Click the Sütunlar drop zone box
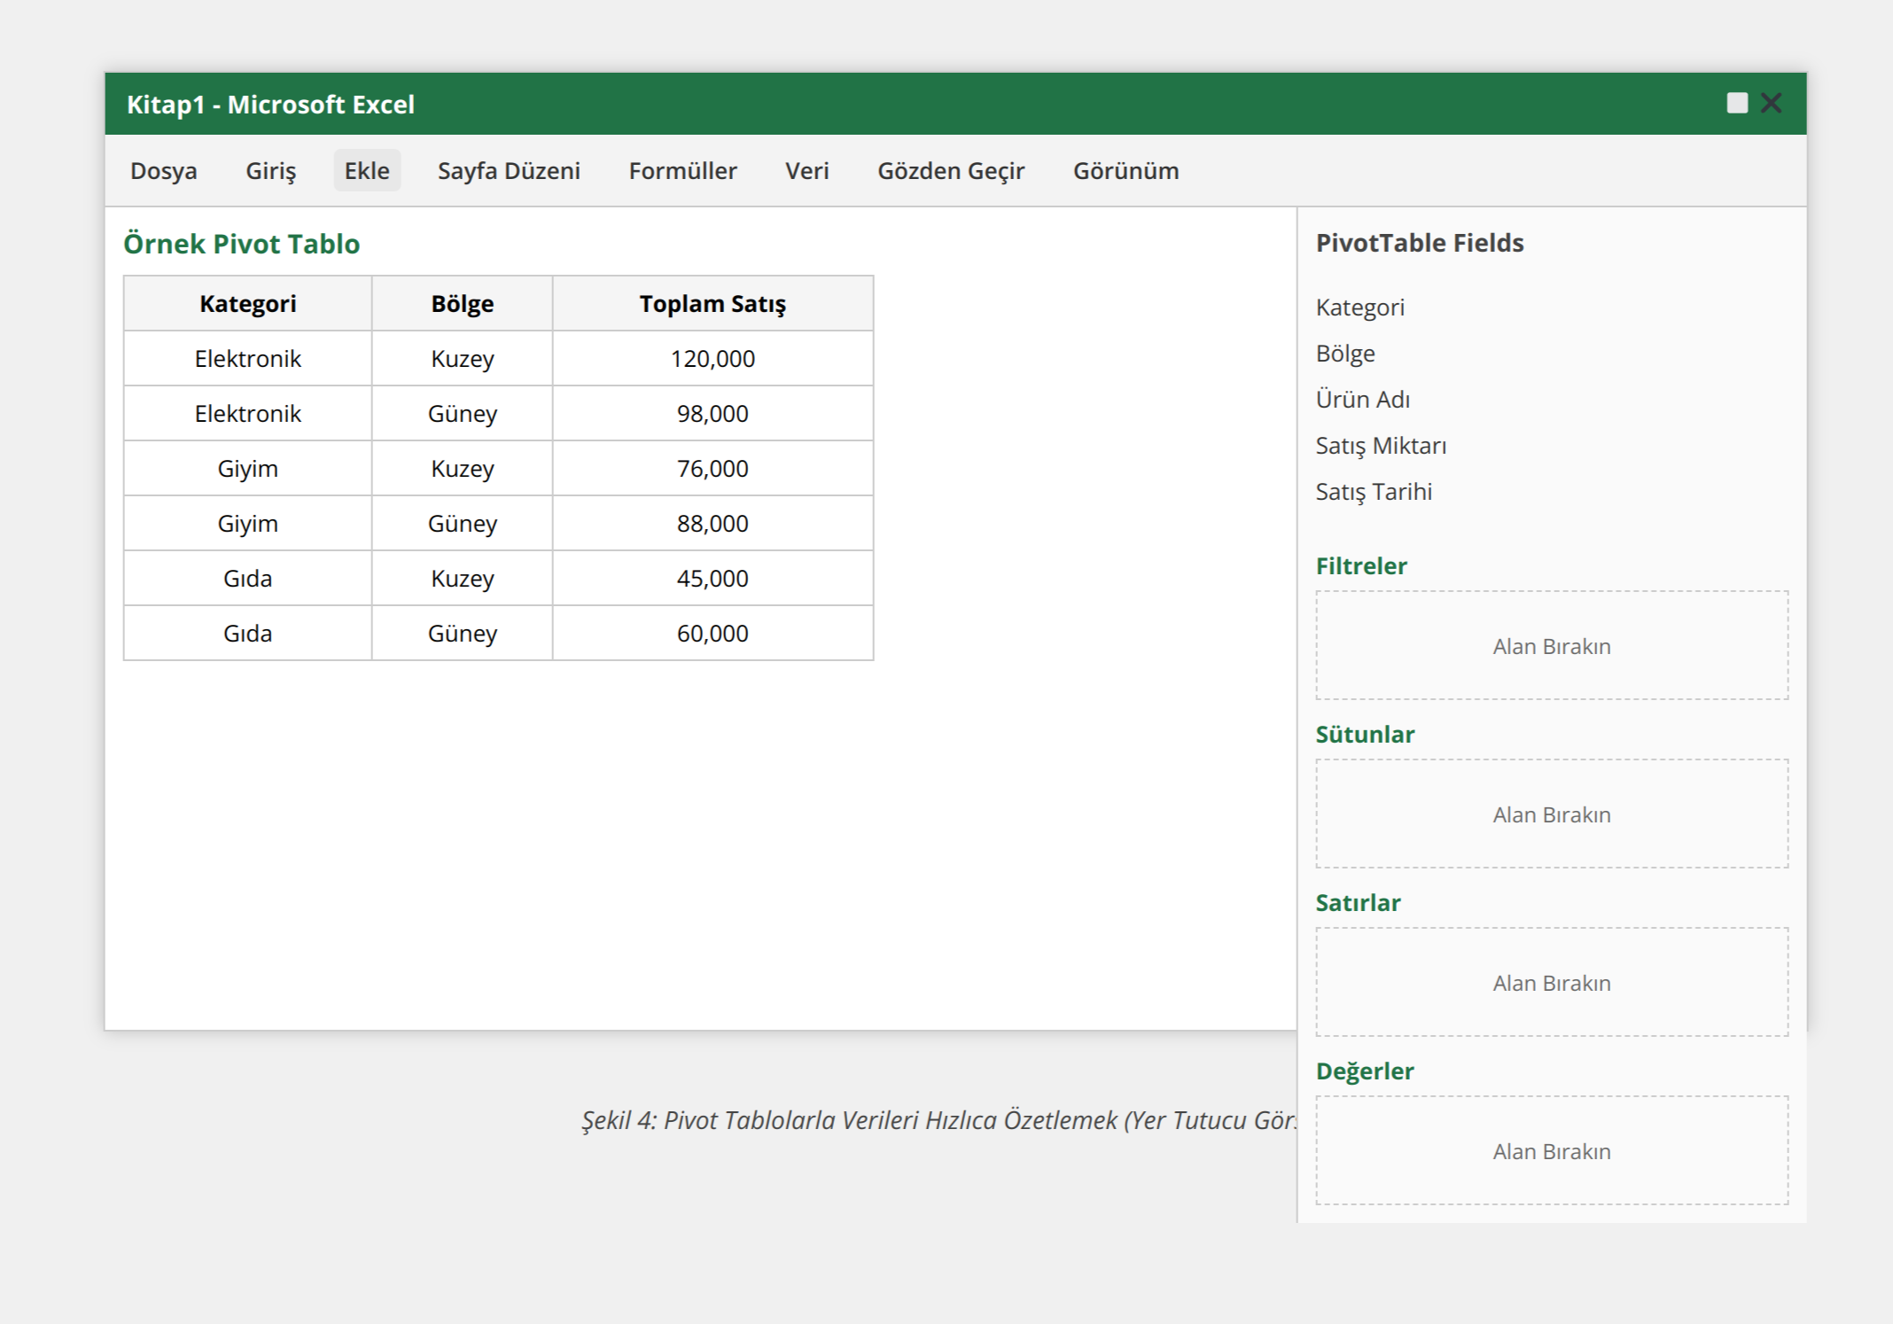This screenshot has width=1893, height=1324. pos(1551,814)
